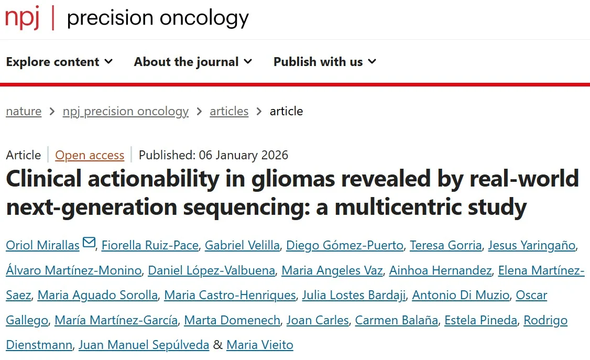Click author Fiorella Ruiz-Pace
The height and width of the screenshot is (360, 590).
[x=151, y=245]
